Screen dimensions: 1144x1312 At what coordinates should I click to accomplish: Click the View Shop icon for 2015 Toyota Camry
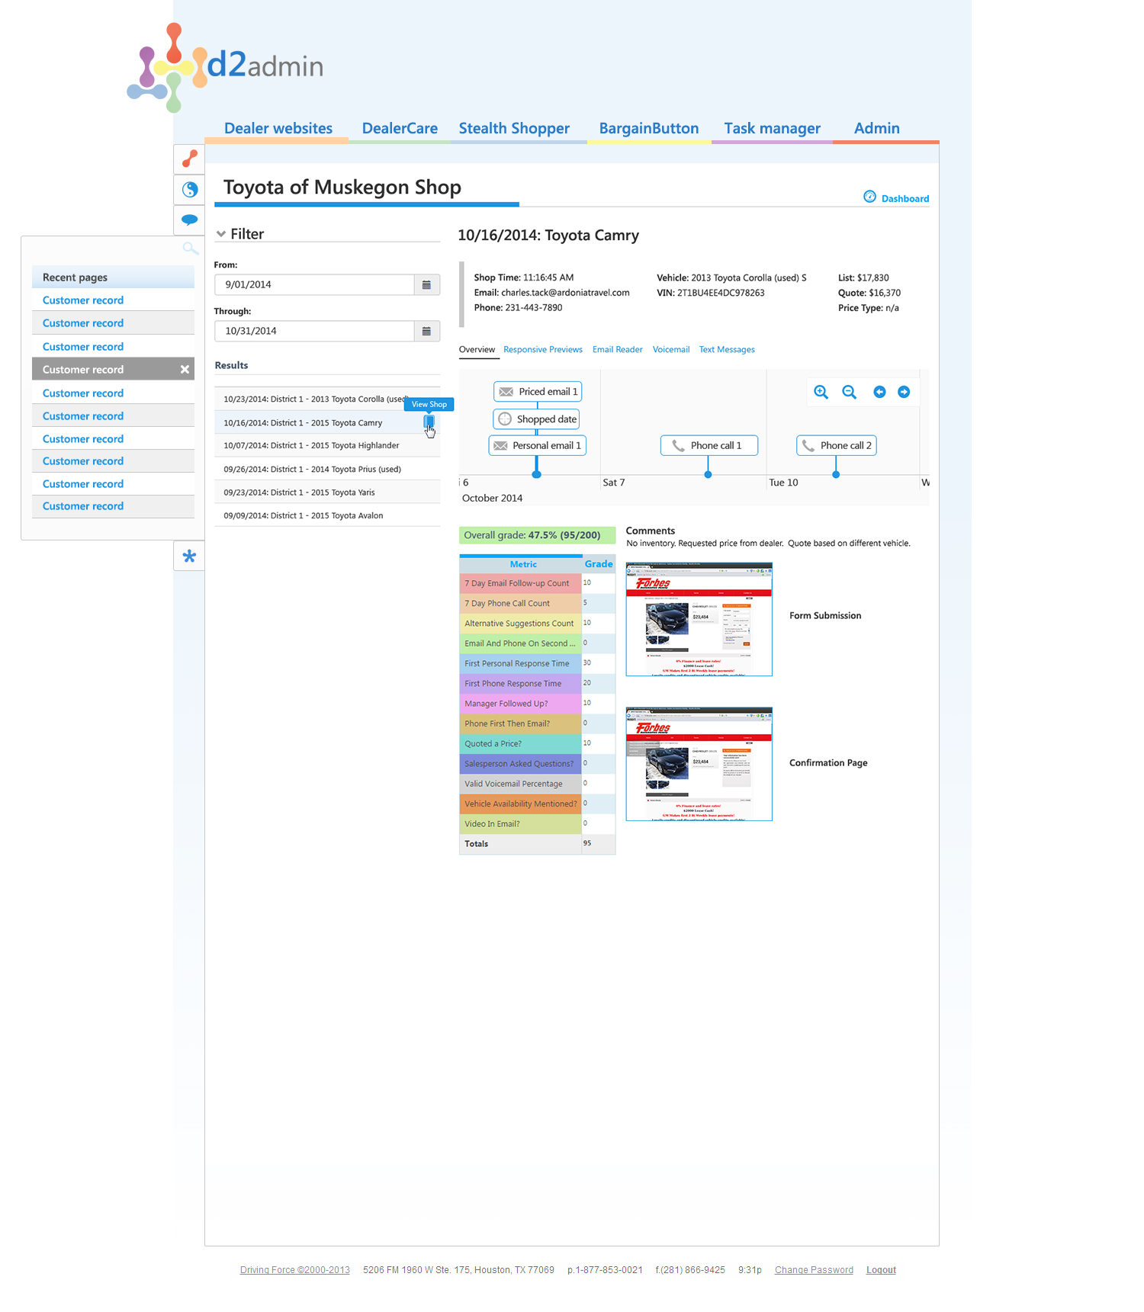click(429, 422)
